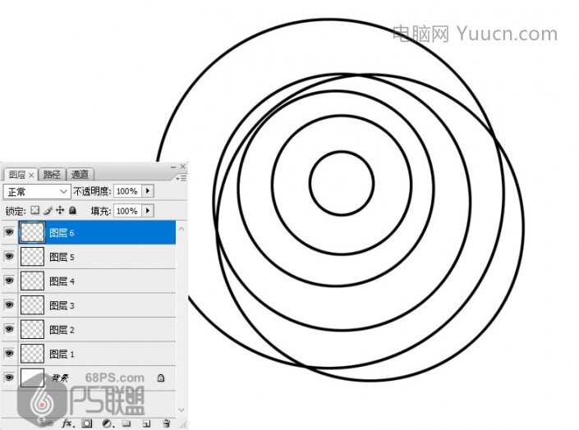Create a new layer
This screenshot has width=579, height=430.
point(146,423)
